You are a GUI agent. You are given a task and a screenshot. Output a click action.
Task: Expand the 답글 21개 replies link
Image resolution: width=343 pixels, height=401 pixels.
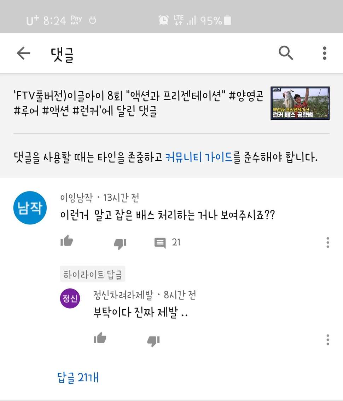[x=78, y=378]
